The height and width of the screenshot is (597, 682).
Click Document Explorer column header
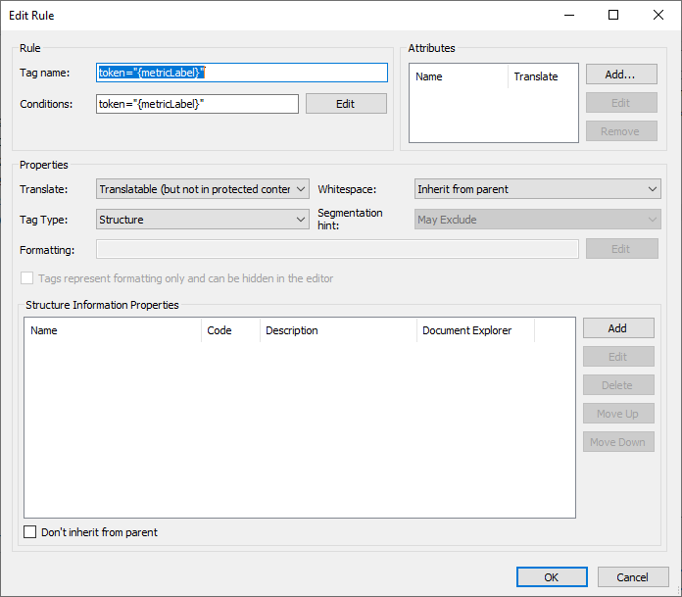click(x=475, y=330)
